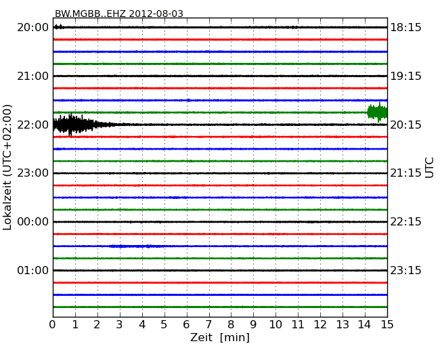Click the 15 minute tick label
The height and width of the screenshot is (352, 440).
pos(387,324)
